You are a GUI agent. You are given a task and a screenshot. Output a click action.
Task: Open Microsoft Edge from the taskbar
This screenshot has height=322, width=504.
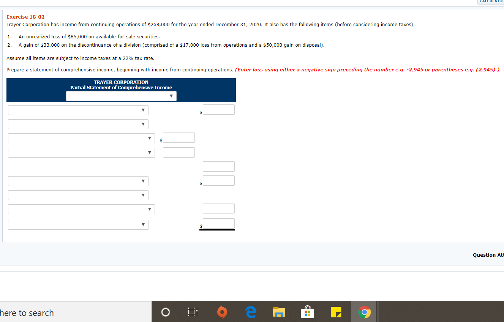[x=251, y=312]
